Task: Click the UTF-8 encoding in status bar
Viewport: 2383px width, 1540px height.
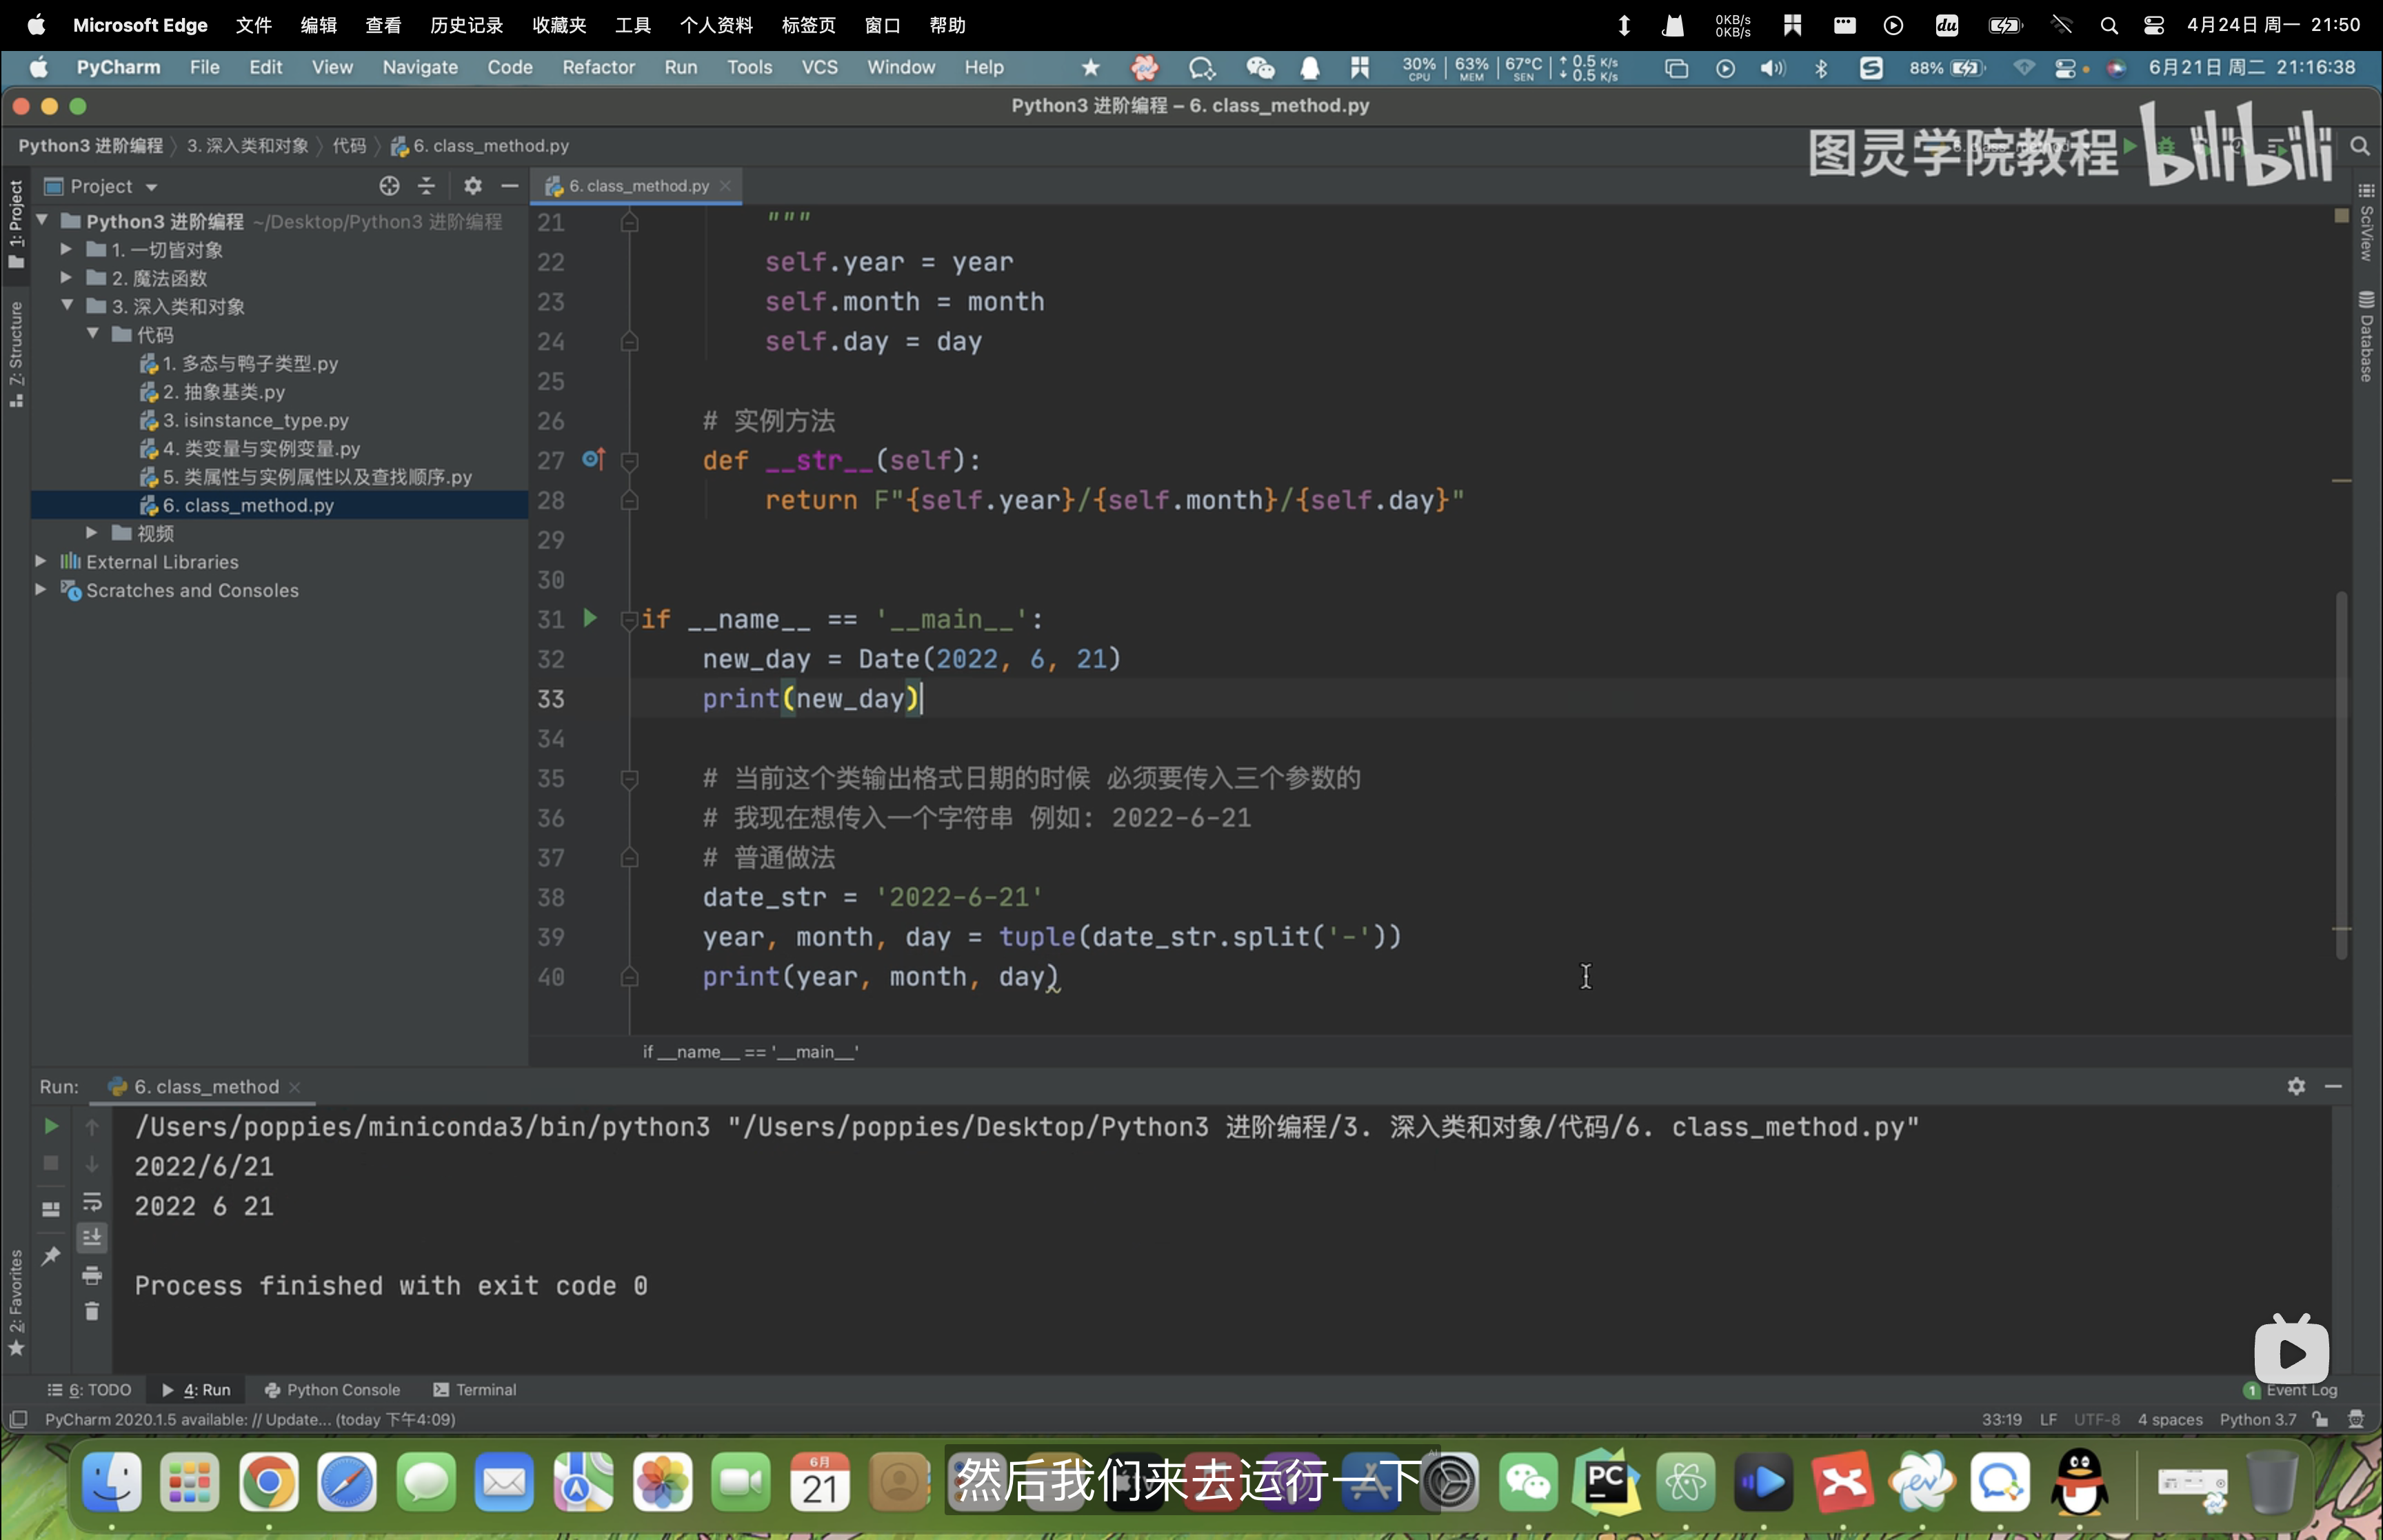Action: coord(2096,1419)
